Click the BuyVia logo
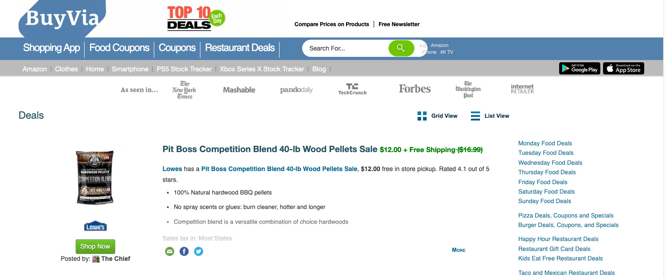The width and height of the screenshot is (665, 278). coord(62,19)
